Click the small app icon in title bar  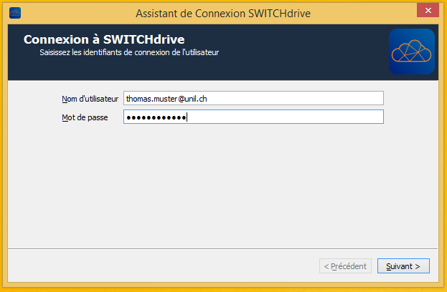[x=15, y=12]
